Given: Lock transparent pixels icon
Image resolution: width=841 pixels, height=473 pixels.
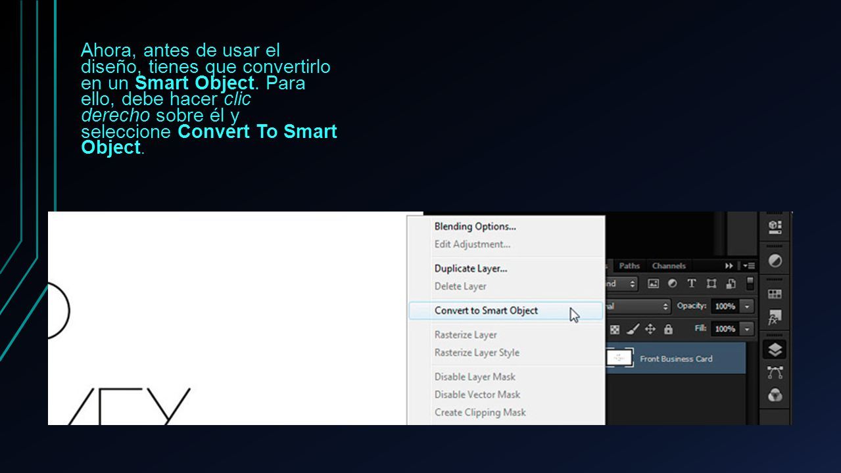Looking at the screenshot, I should [x=615, y=329].
